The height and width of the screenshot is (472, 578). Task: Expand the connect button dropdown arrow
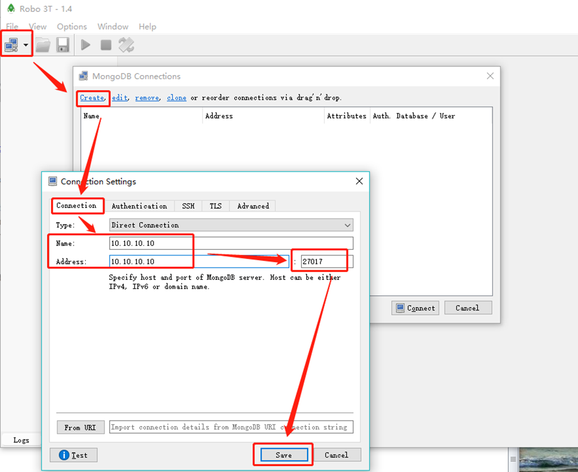point(26,45)
